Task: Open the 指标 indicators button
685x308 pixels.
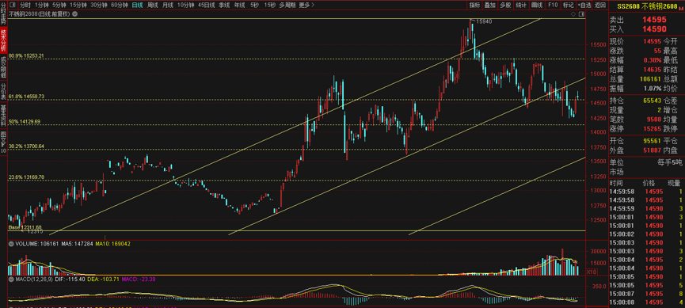Action: click(x=475, y=6)
